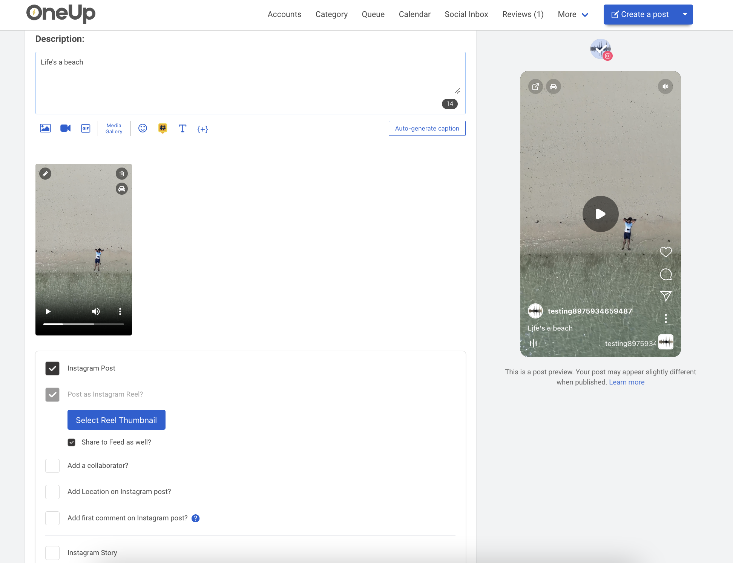733x563 pixels.
Task: Open the GIF picker icon
Action: (86, 128)
